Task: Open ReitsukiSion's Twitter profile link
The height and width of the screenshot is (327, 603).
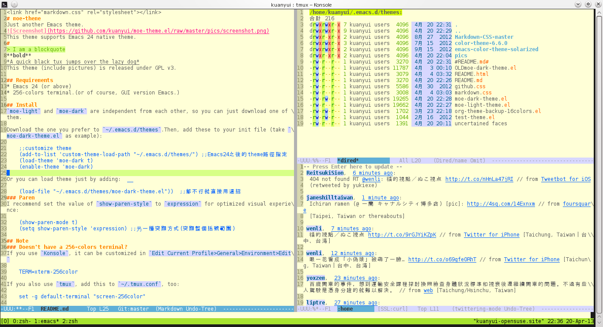Action: (x=325, y=173)
